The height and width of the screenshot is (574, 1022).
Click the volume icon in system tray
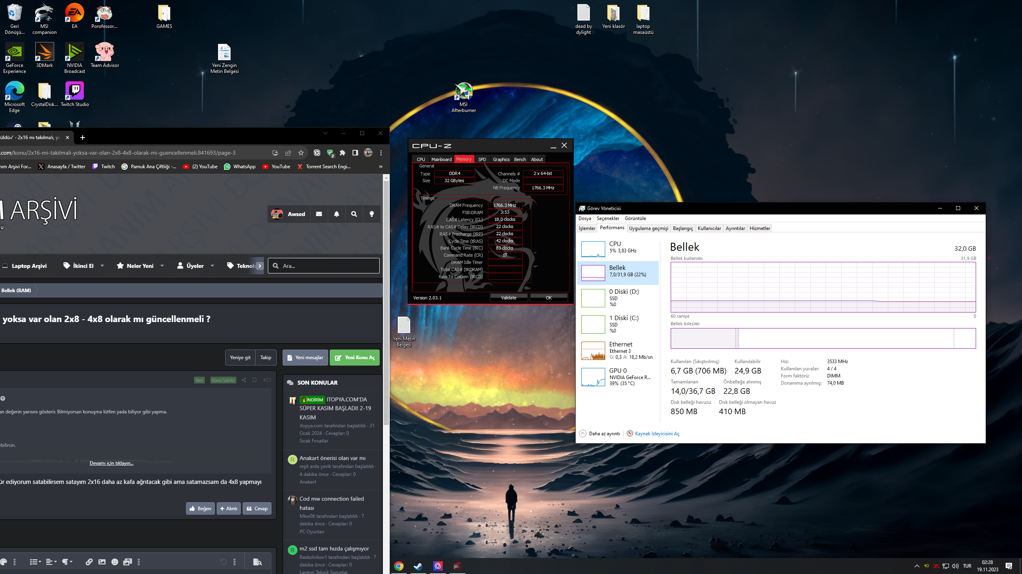click(x=955, y=566)
